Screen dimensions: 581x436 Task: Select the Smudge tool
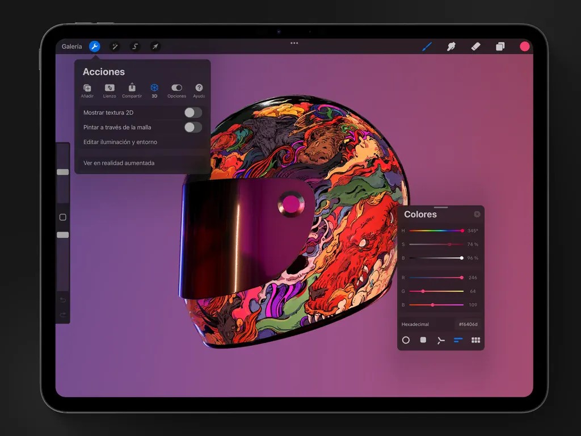coord(451,47)
